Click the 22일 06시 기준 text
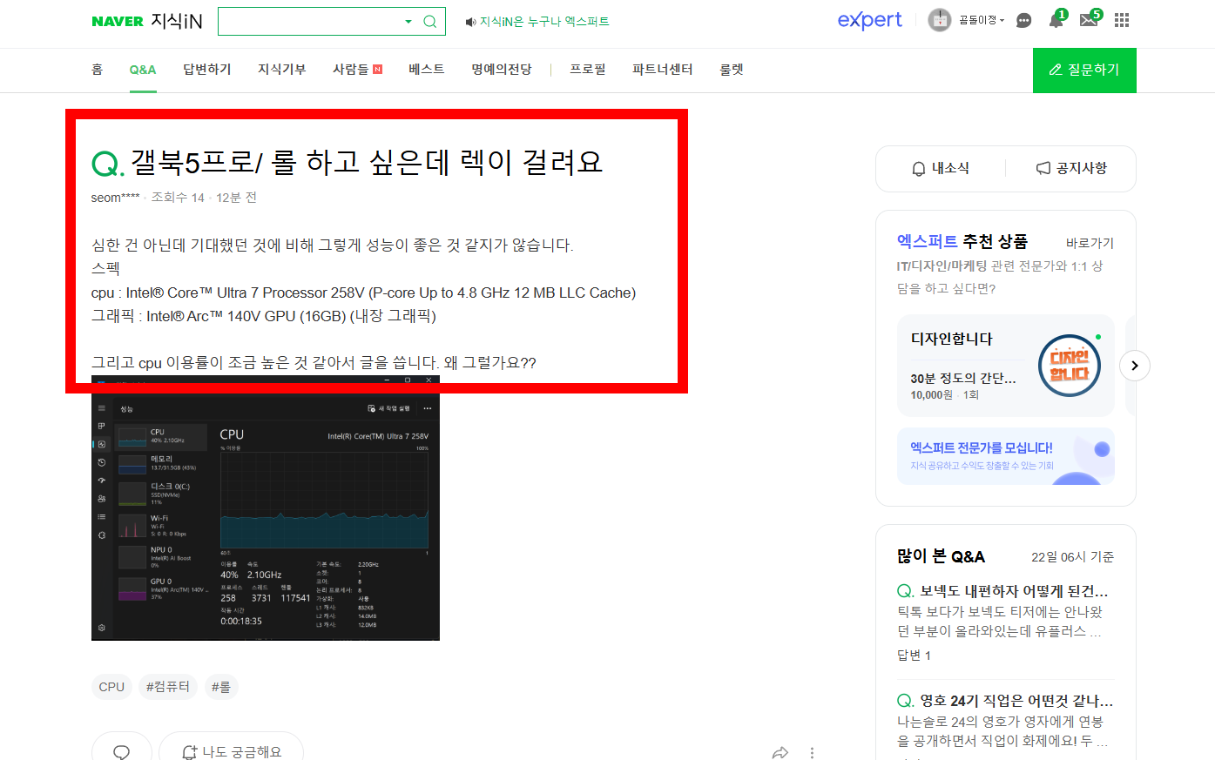This screenshot has height=760, width=1215. pyautogui.click(x=1073, y=557)
